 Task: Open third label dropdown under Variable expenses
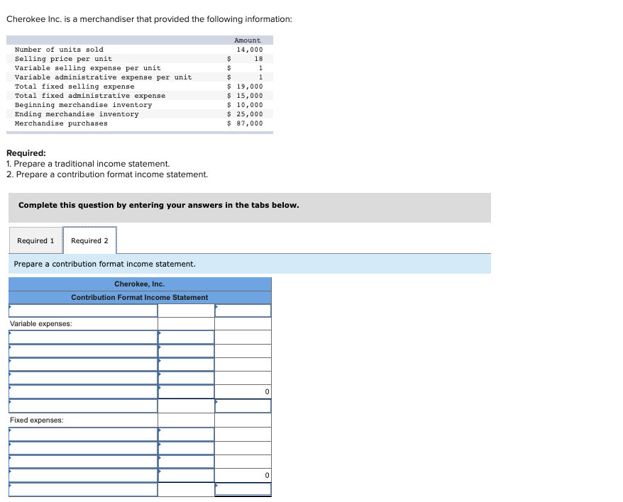pyautogui.click(x=83, y=364)
